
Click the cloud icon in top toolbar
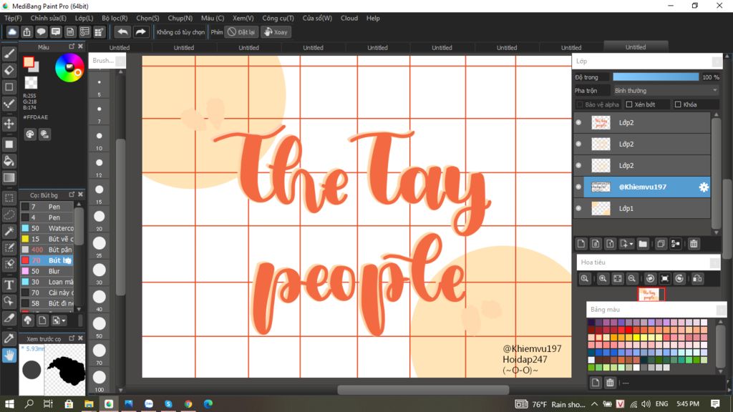click(x=12, y=31)
